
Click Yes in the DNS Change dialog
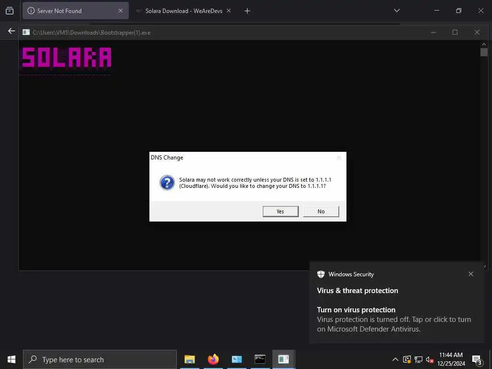(280, 211)
